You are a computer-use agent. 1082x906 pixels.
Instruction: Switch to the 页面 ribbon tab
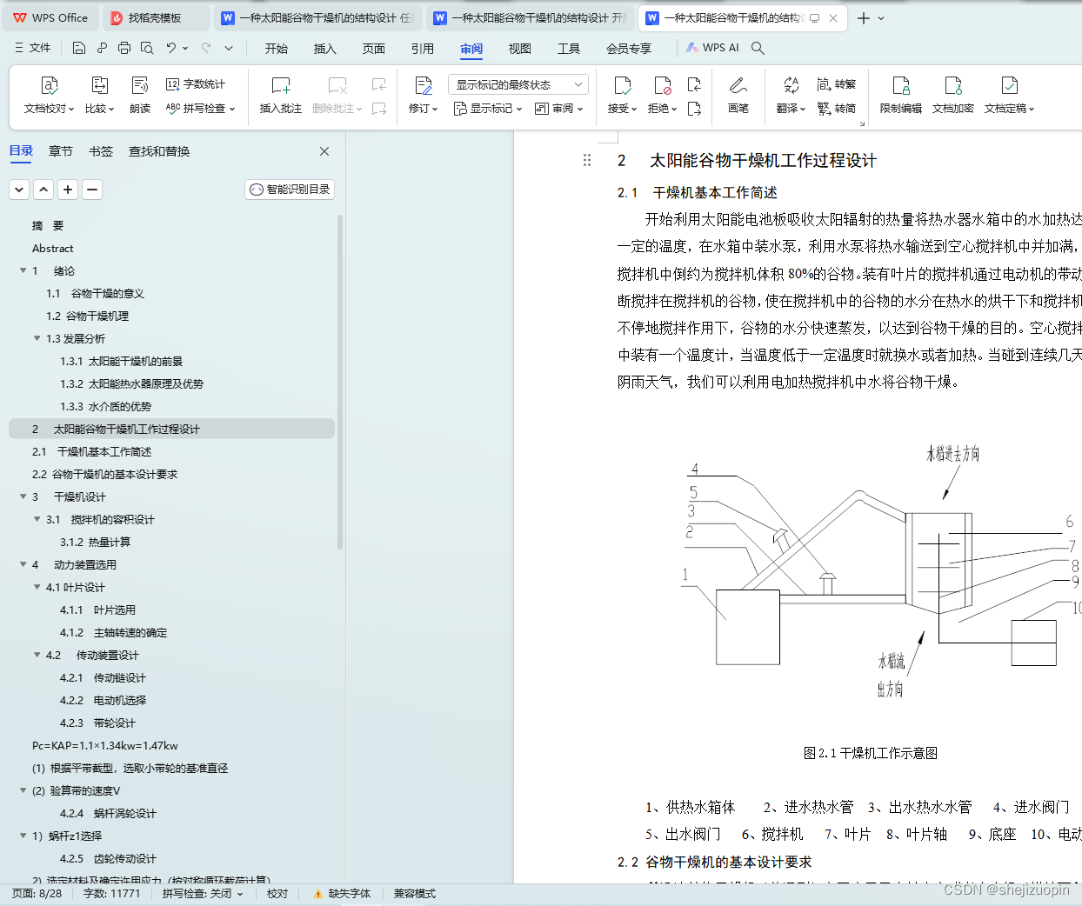point(374,49)
